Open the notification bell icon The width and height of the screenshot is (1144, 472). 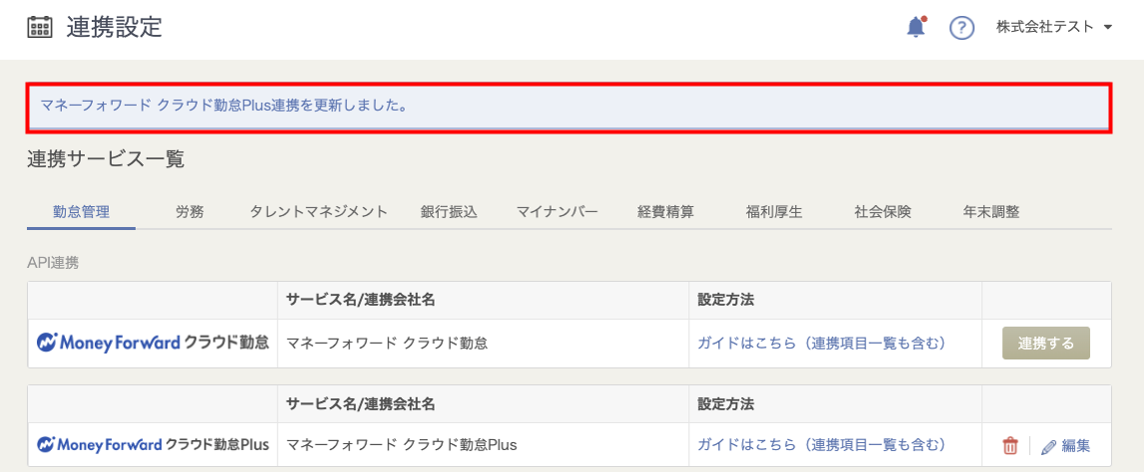[x=916, y=28]
